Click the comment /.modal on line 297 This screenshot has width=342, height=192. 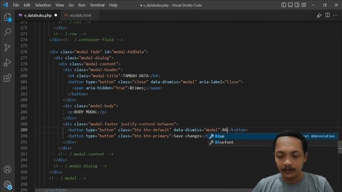pyautogui.click(x=67, y=178)
